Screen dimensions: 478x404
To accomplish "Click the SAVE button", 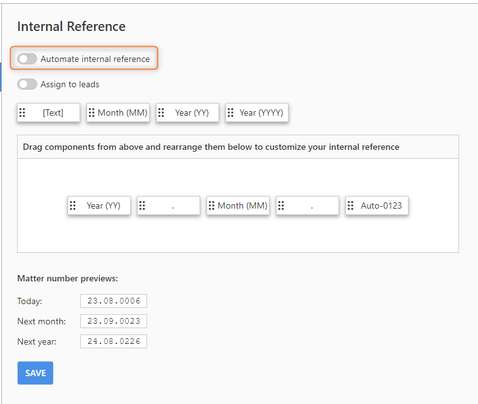I will click(x=35, y=373).
